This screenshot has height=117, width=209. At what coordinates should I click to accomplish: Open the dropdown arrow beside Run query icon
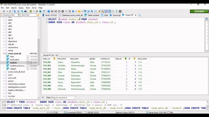point(76,11)
